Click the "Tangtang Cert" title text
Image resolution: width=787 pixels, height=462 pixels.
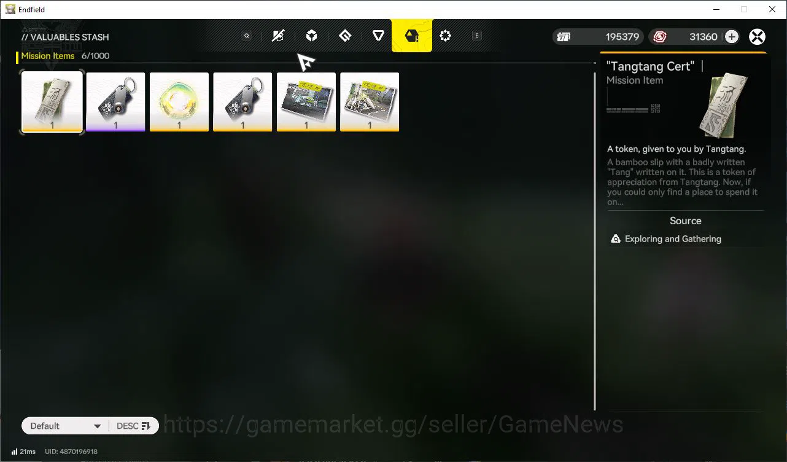[651, 66]
